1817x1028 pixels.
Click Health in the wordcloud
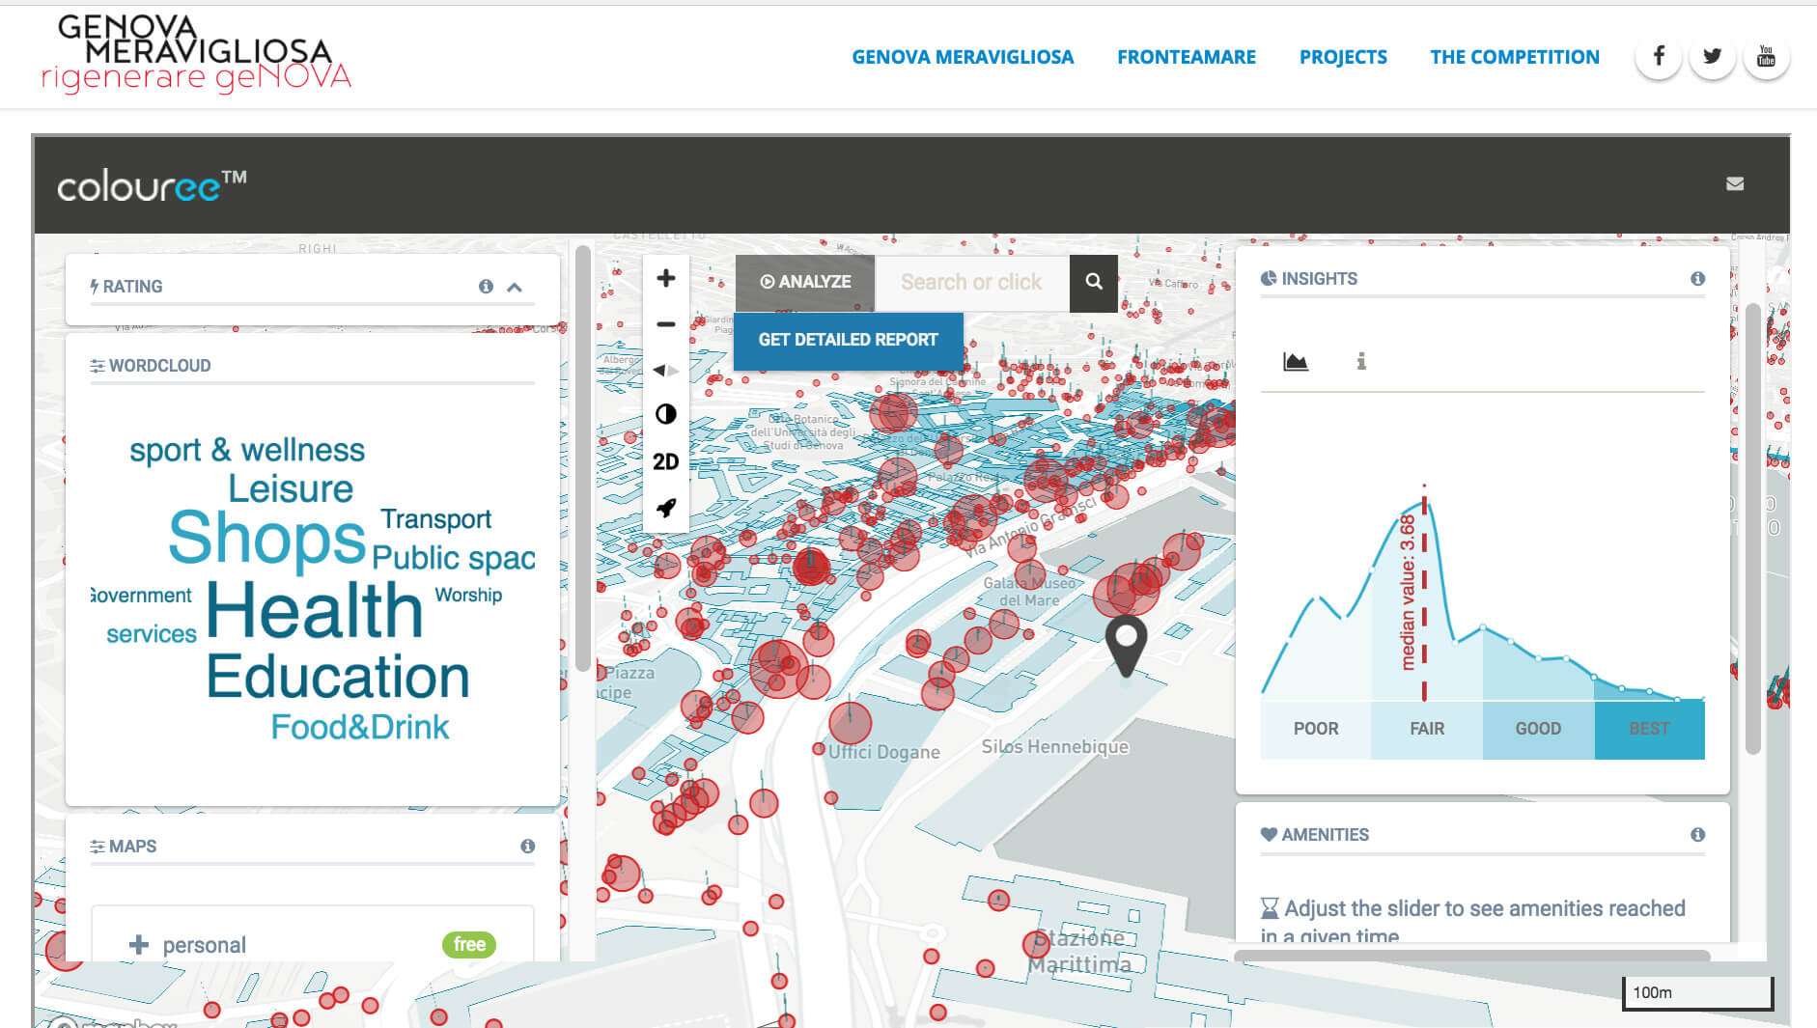[x=315, y=610]
